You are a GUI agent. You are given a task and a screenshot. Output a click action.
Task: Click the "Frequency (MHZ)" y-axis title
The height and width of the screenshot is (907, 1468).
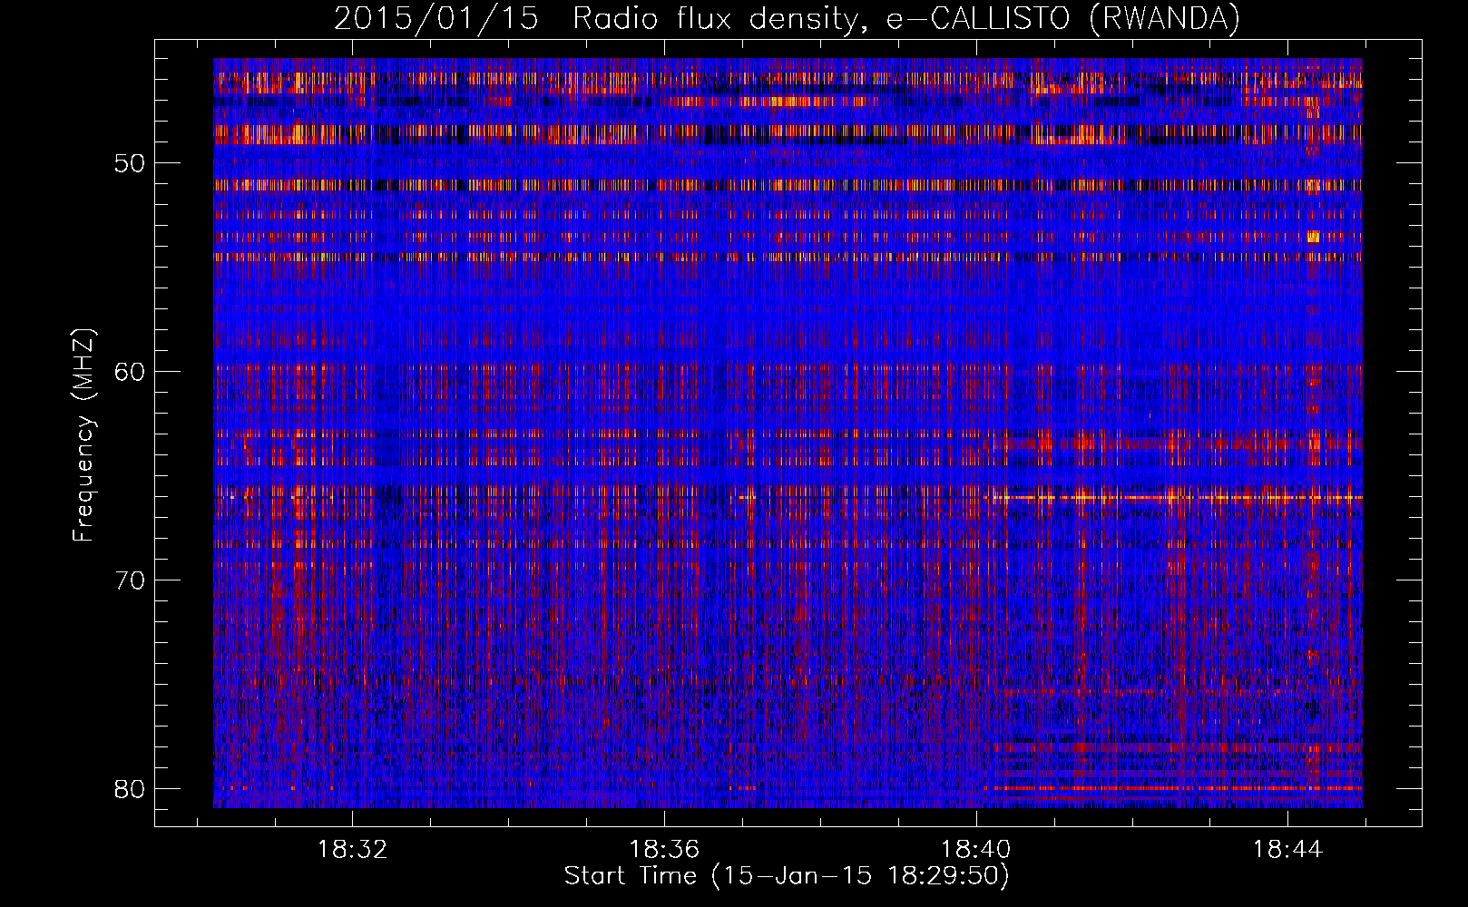[x=83, y=434]
